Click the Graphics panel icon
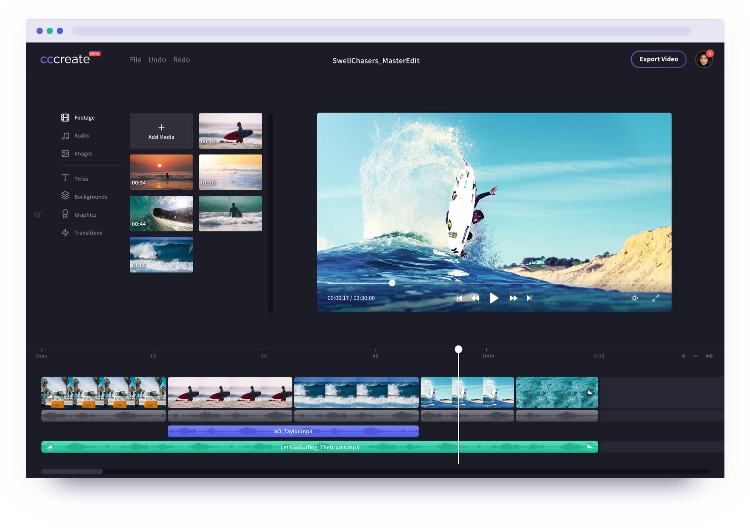 click(64, 214)
